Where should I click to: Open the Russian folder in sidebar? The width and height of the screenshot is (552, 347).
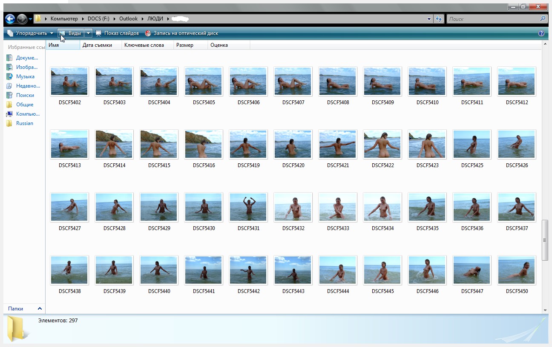(24, 123)
